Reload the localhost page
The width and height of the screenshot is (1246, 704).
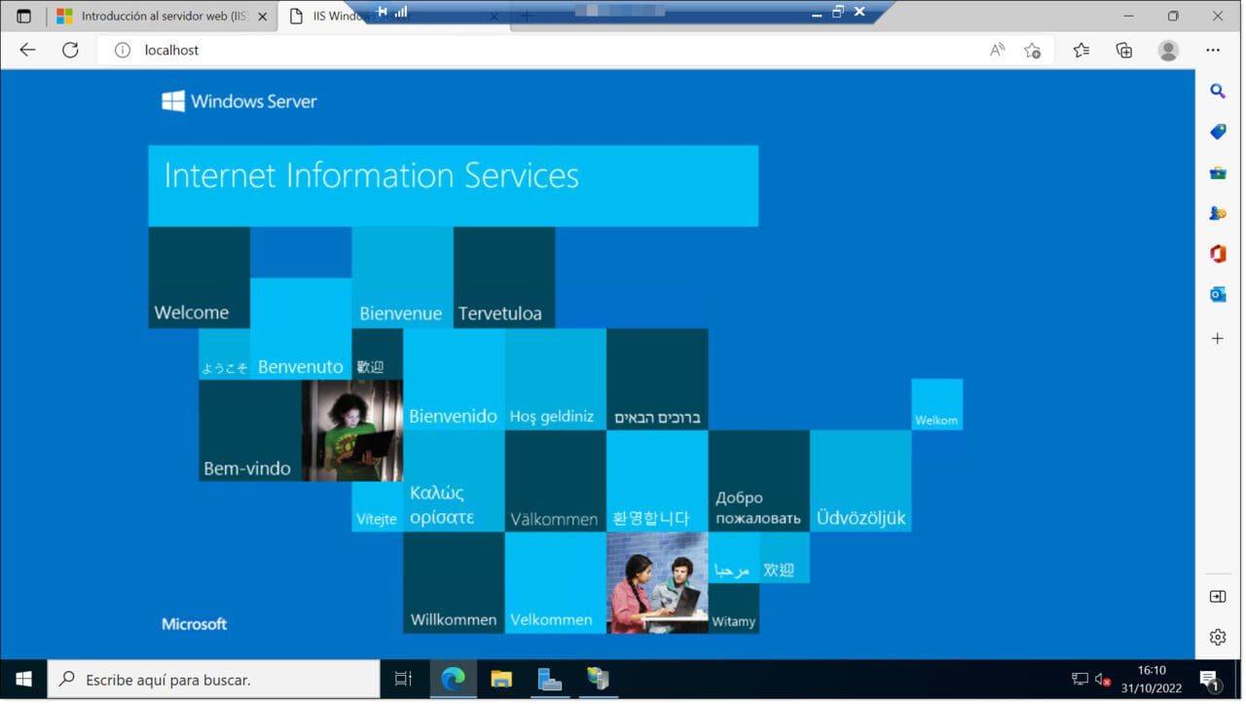(70, 50)
